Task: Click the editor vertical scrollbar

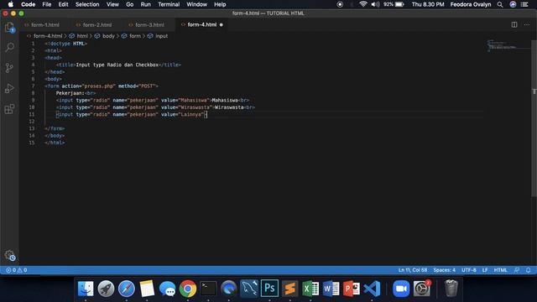Action: click(x=534, y=118)
